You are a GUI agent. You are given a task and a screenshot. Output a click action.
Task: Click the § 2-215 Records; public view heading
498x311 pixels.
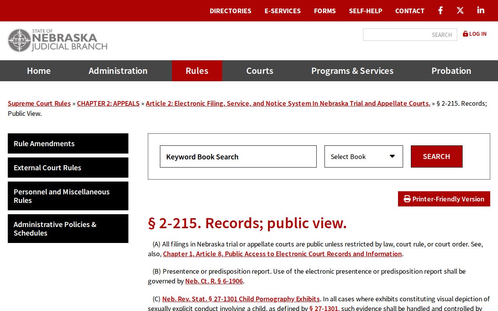tap(247, 223)
